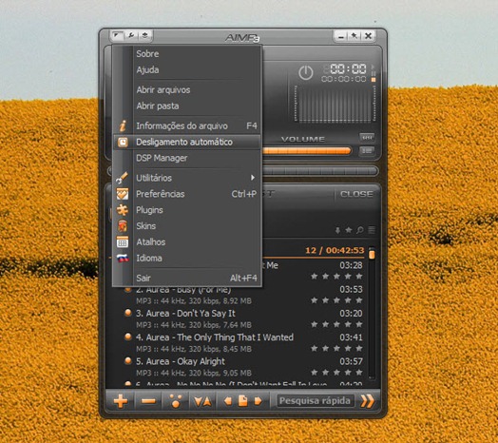Select track 3 Aurea - Don't Ya Say It

click(185, 314)
